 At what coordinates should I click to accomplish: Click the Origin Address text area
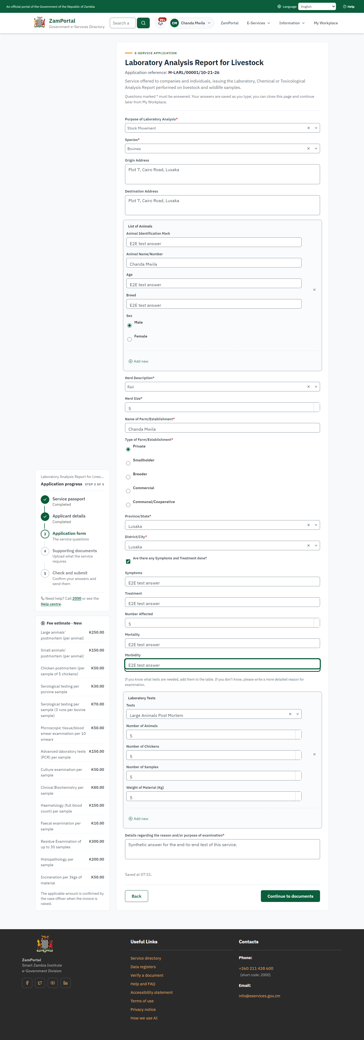223,174
